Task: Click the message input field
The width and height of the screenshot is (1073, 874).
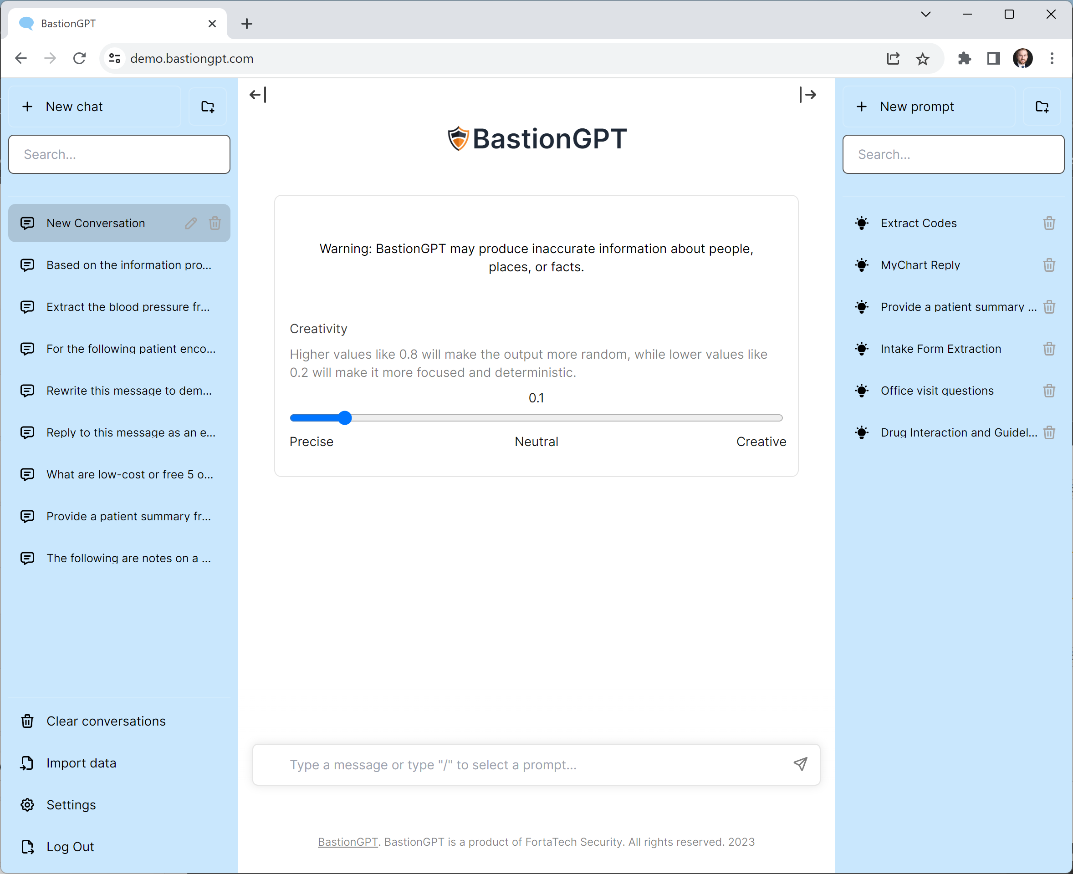Action: click(x=504, y=764)
